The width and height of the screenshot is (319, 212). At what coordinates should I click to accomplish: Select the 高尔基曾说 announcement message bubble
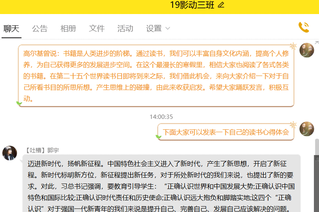(156, 76)
